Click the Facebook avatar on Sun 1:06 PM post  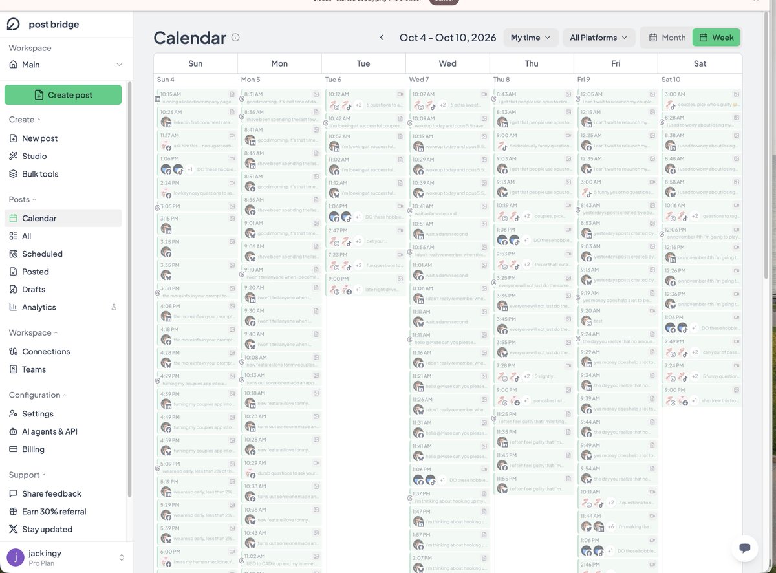pyautogui.click(x=166, y=169)
